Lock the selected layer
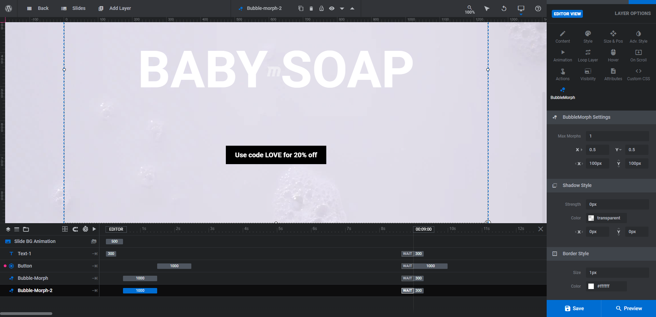This screenshot has width=656, height=317. 321,9
